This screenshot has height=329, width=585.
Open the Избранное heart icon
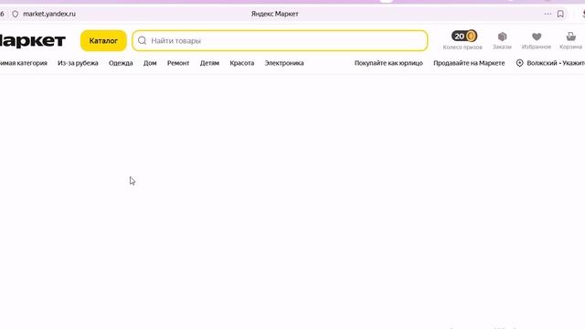click(x=537, y=37)
